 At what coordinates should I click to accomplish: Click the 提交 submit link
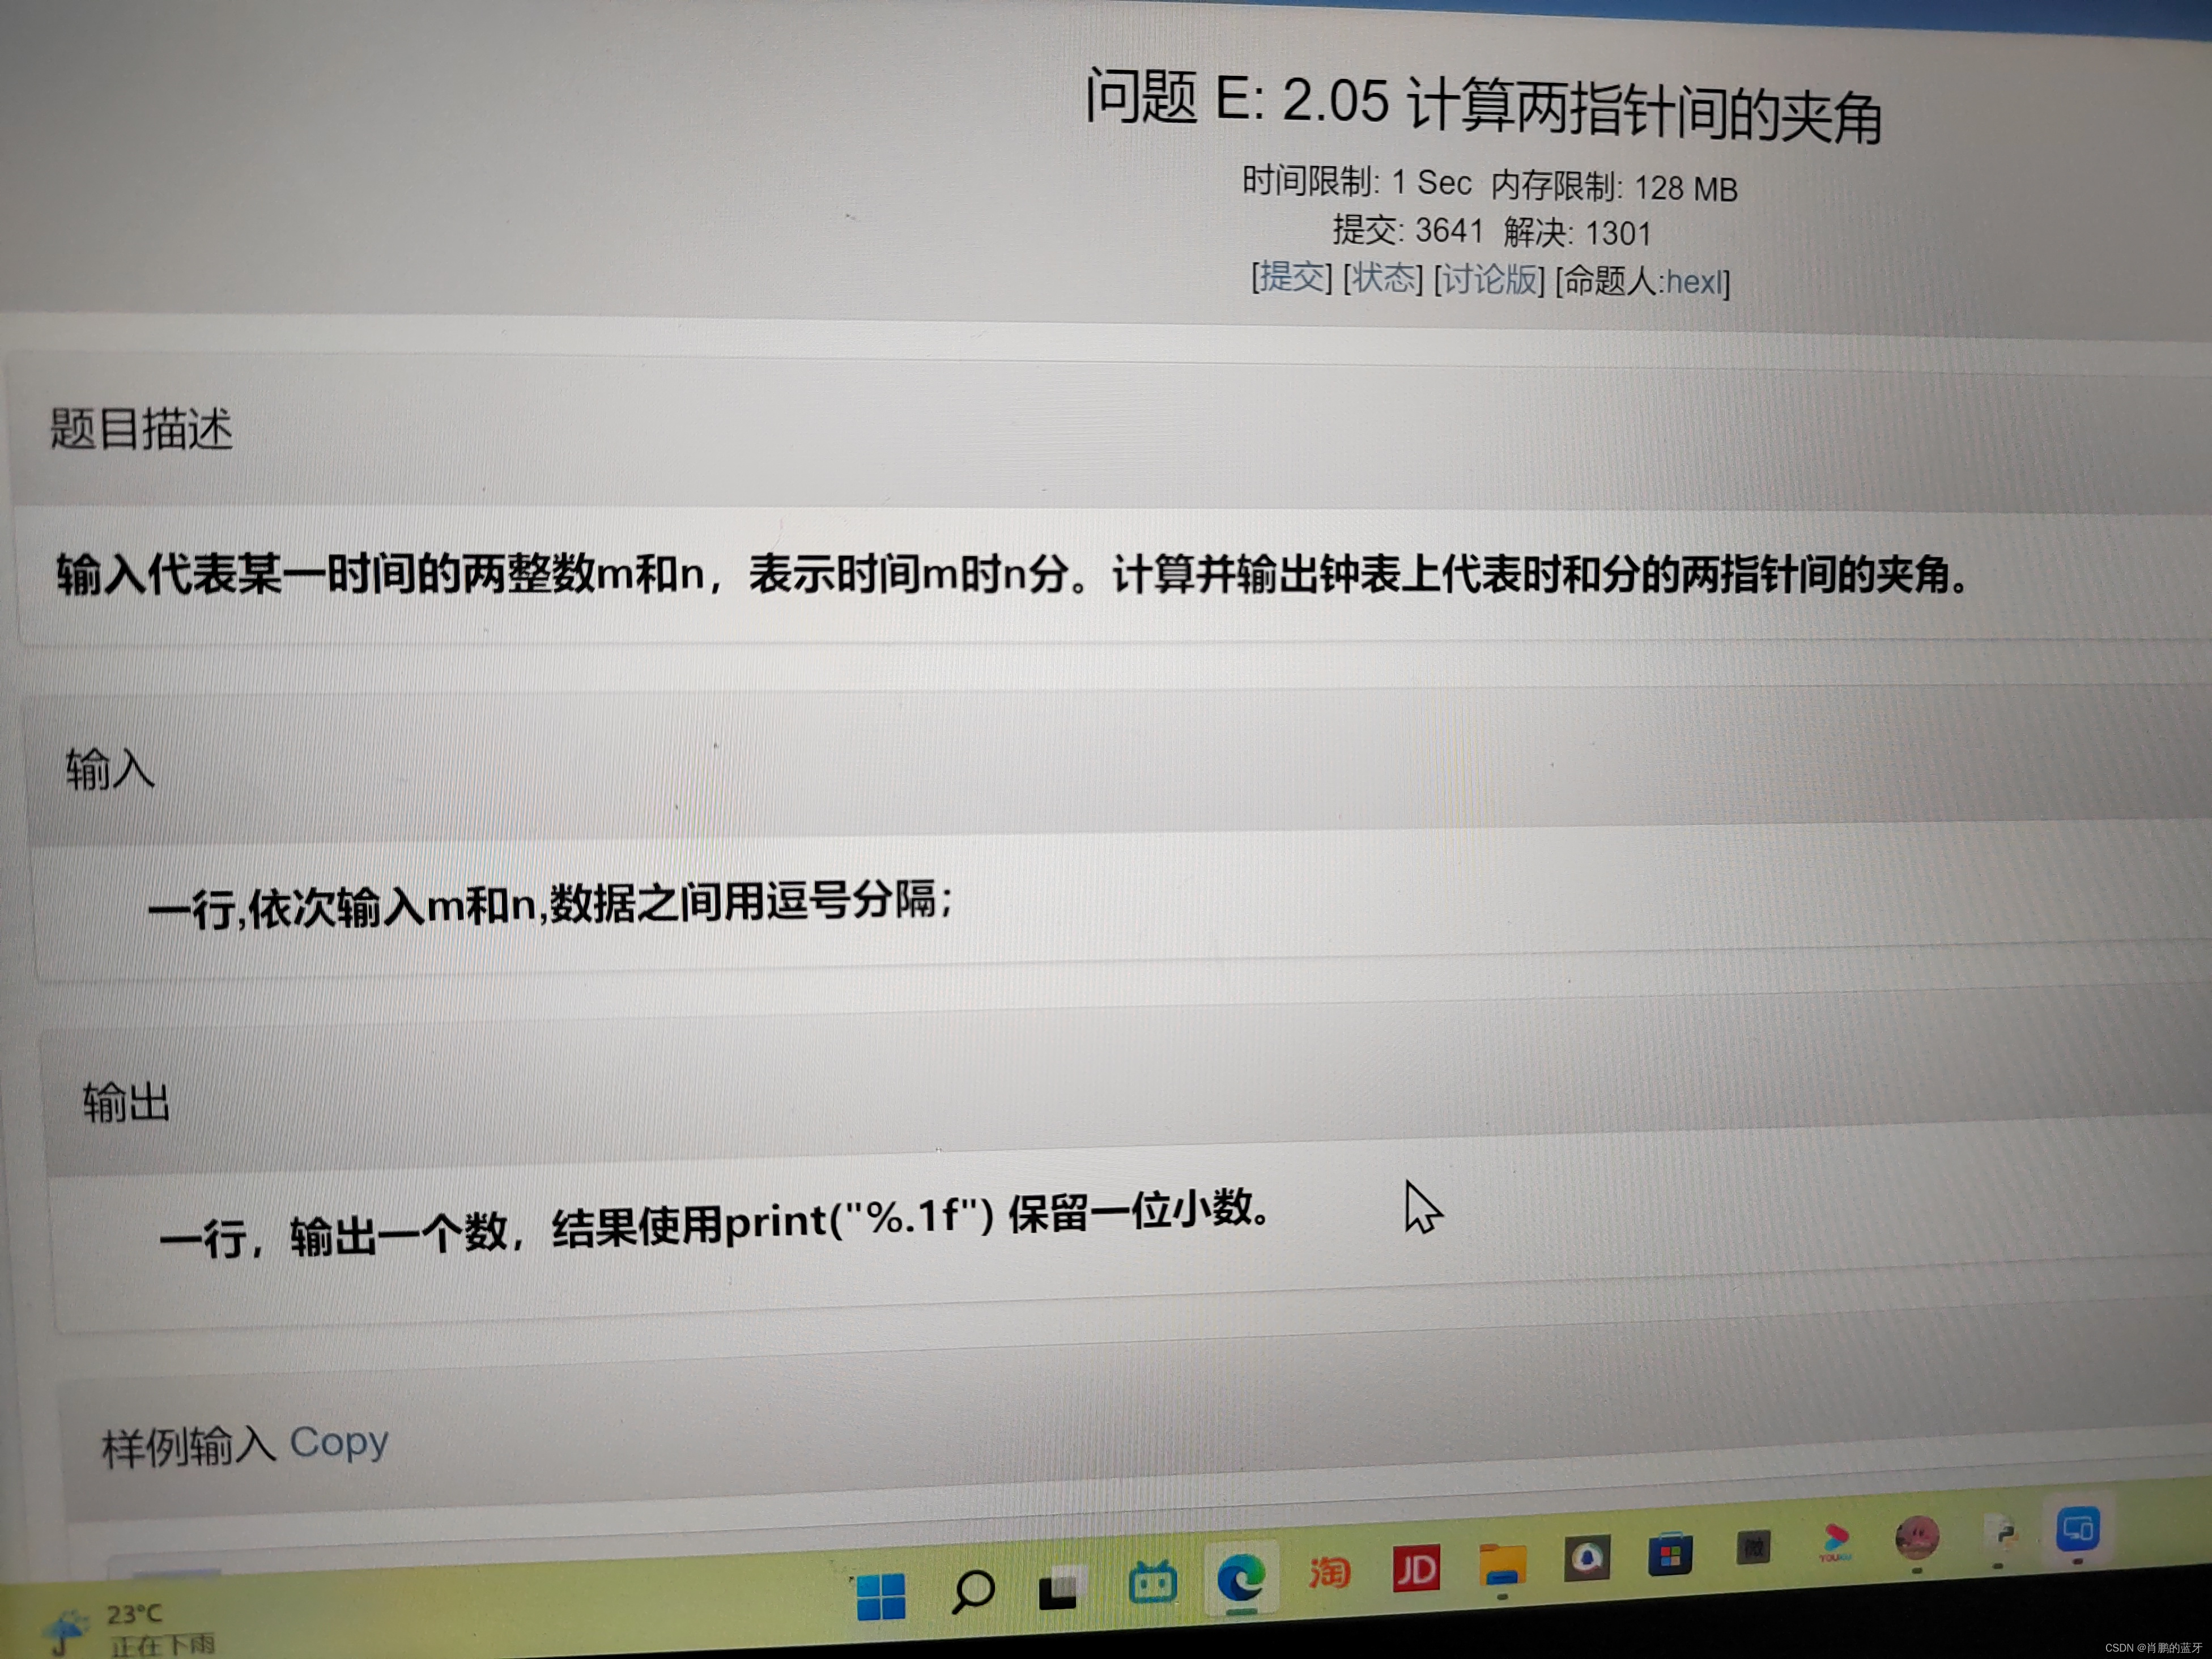pyautogui.click(x=1291, y=277)
